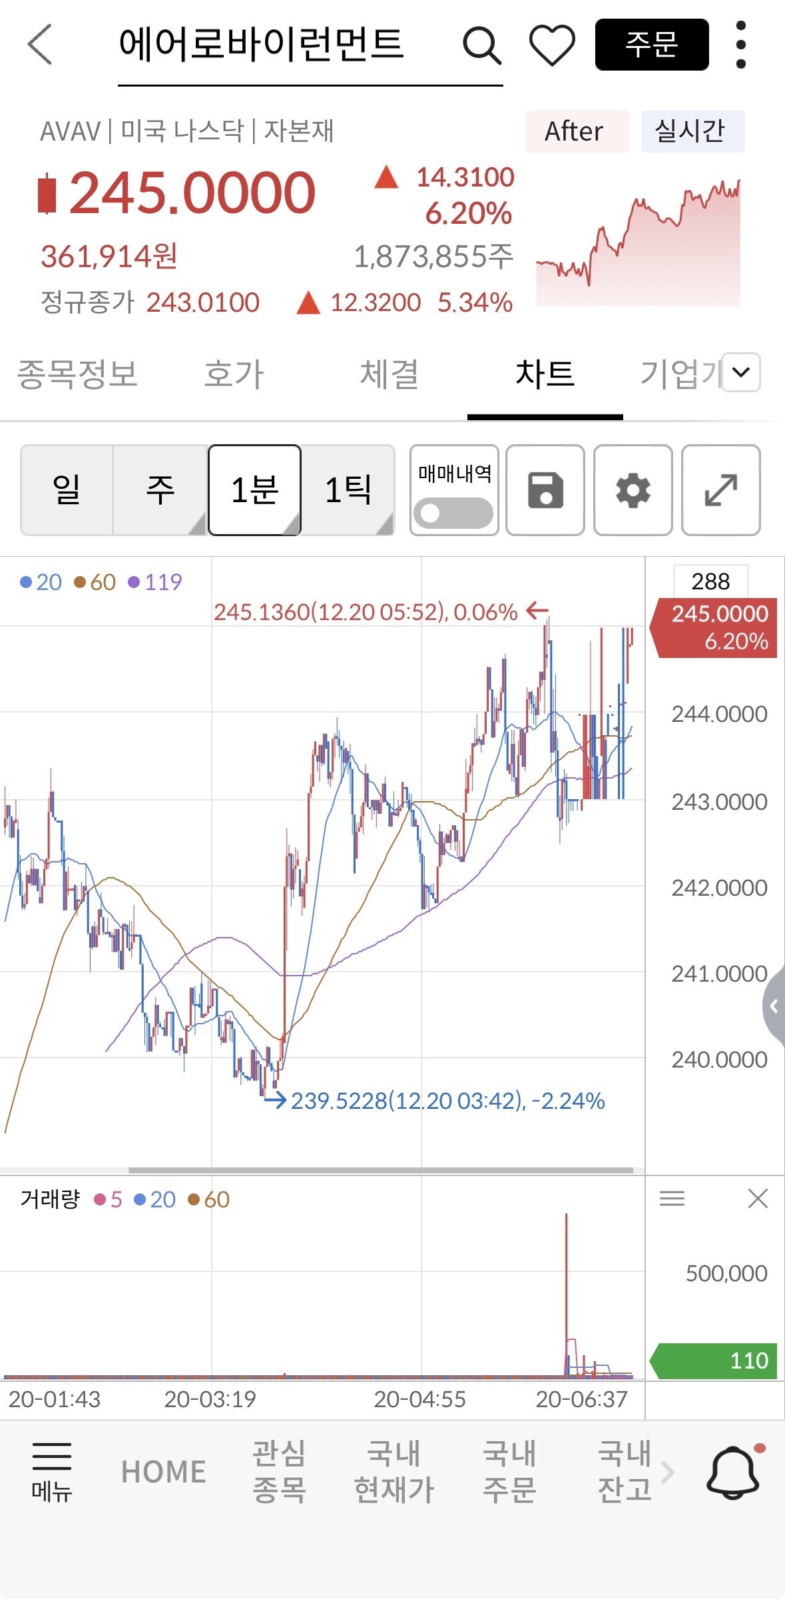Go back with the left arrow icon
The height and width of the screenshot is (1599, 785).
[x=40, y=45]
